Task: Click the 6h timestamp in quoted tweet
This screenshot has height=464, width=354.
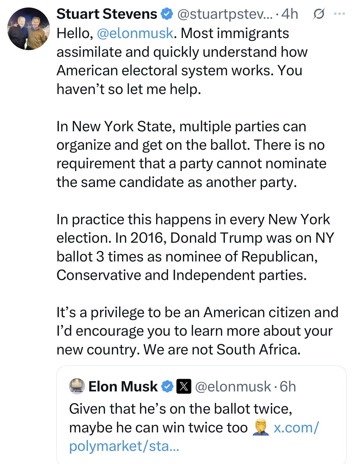Action: (x=288, y=387)
